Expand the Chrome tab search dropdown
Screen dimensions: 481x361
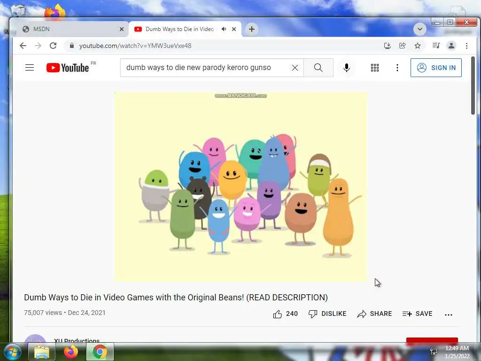pos(419,29)
